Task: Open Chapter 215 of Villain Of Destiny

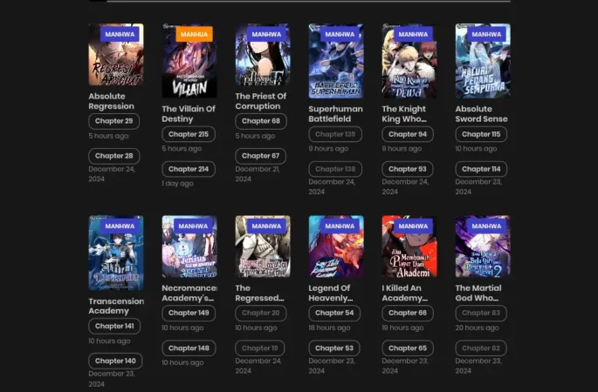Action: pyautogui.click(x=189, y=134)
